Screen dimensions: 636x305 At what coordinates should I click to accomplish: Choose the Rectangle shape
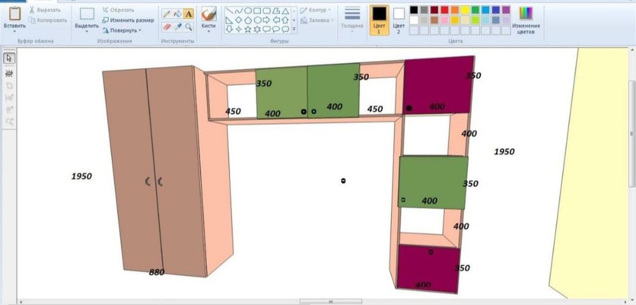(257, 11)
